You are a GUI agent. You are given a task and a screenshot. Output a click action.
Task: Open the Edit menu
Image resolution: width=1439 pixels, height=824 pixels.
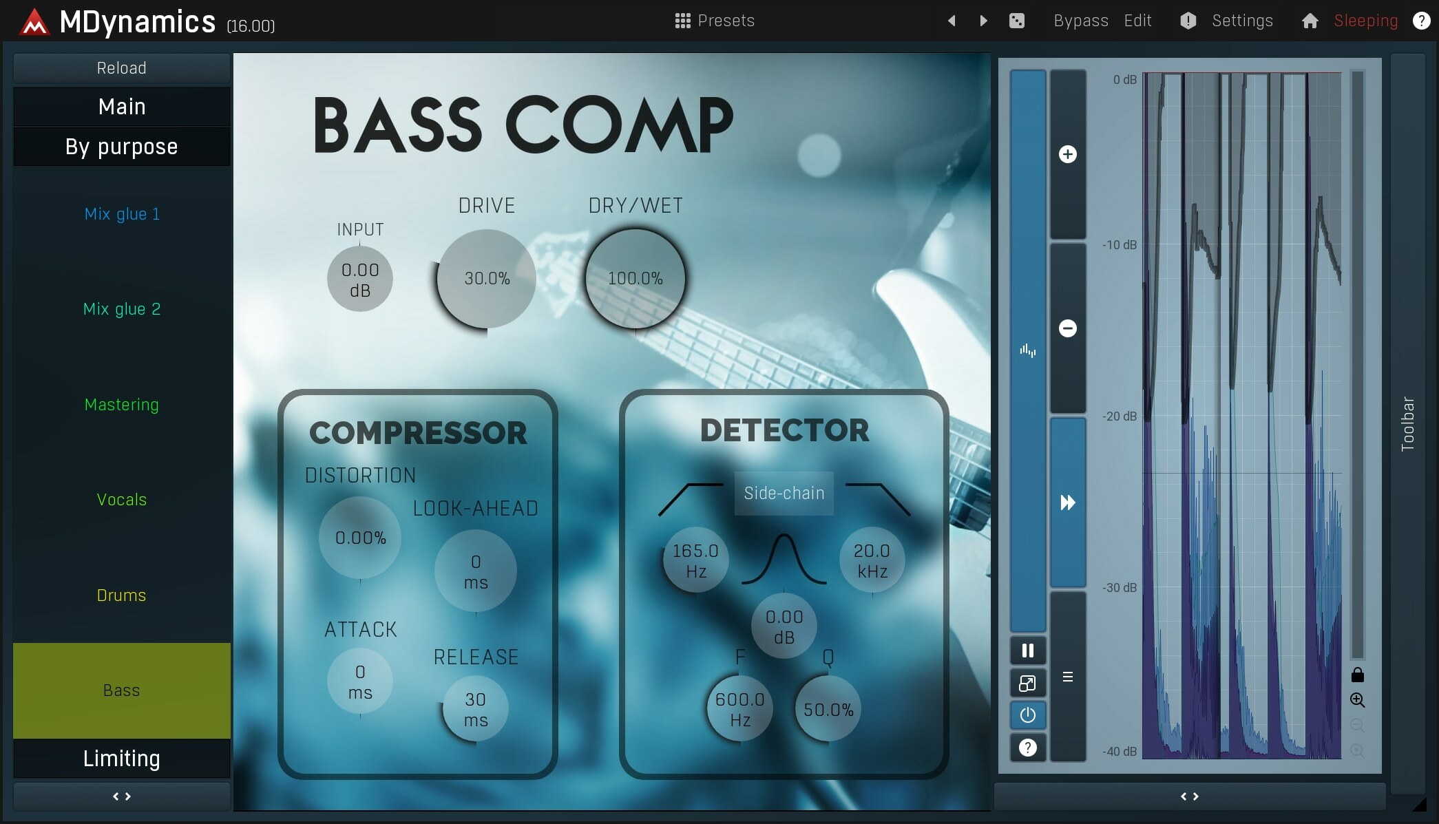coord(1137,21)
